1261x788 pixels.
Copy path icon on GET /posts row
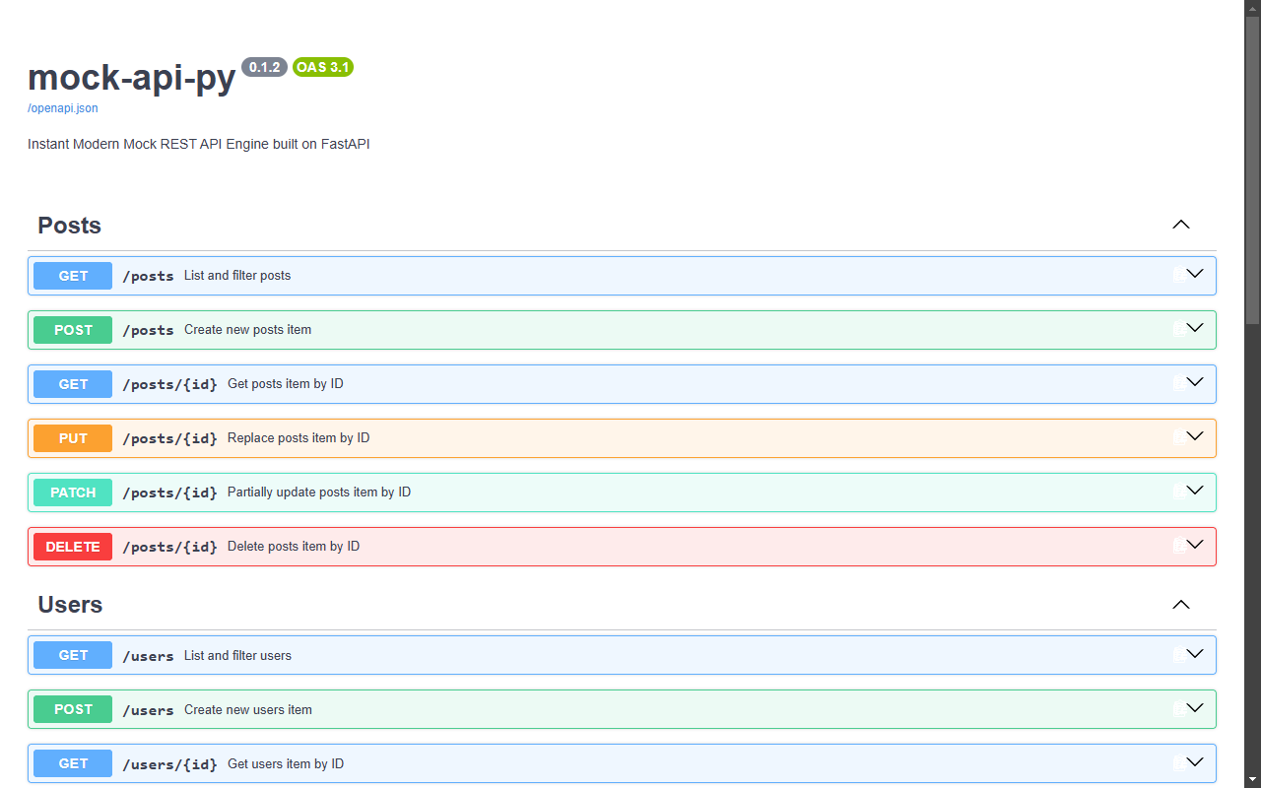pos(1179,275)
